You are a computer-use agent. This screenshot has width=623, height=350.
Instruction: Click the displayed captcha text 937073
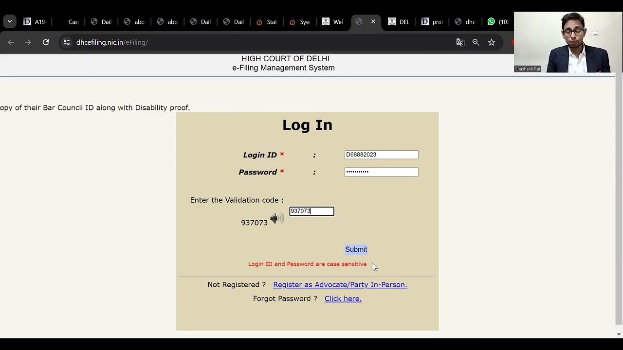pyautogui.click(x=254, y=223)
